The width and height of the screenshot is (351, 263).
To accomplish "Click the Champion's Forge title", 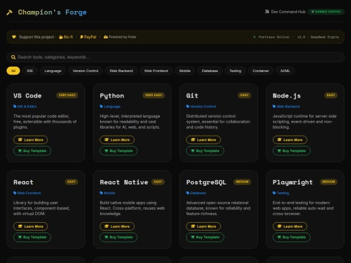I will pos(53,12).
